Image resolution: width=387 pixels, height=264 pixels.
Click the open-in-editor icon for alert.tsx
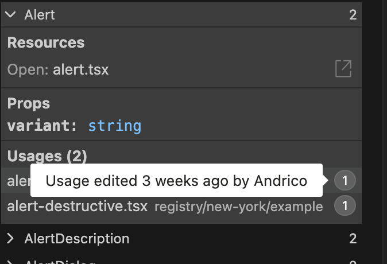coord(343,69)
